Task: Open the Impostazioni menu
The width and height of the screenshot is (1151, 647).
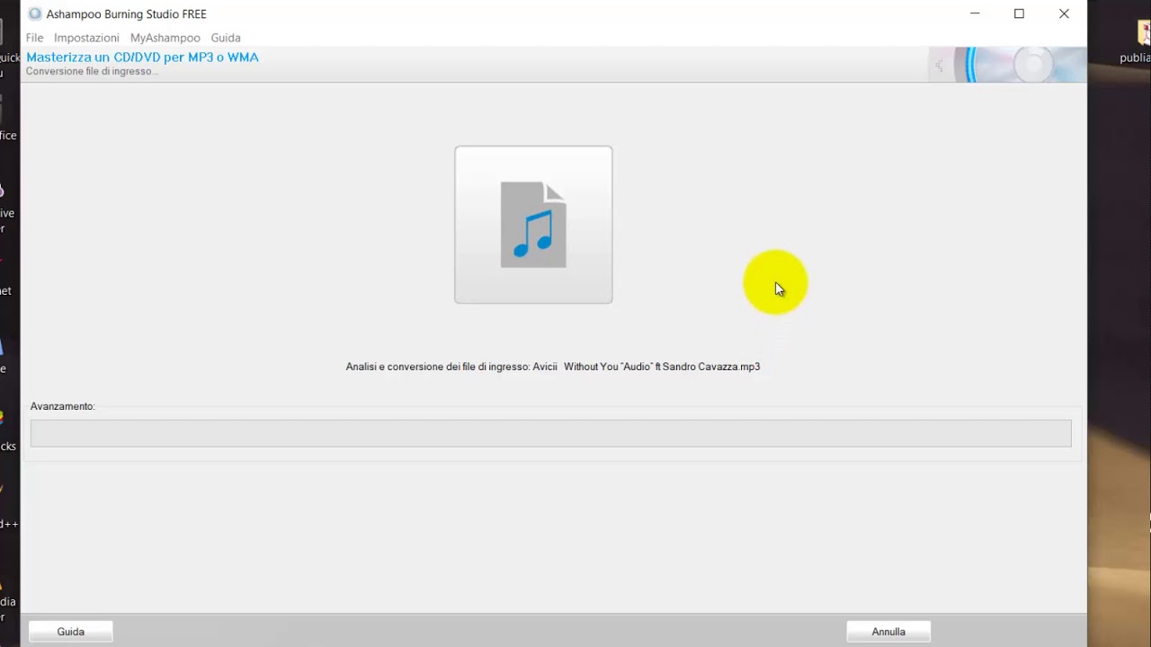Action: pos(86,38)
